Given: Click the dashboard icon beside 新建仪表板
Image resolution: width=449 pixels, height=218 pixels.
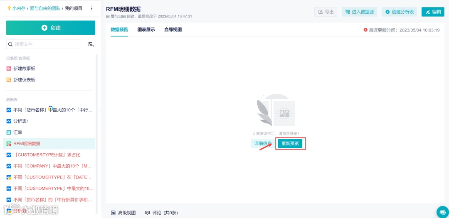Looking at the screenshot, I should [x=9, y=80].
